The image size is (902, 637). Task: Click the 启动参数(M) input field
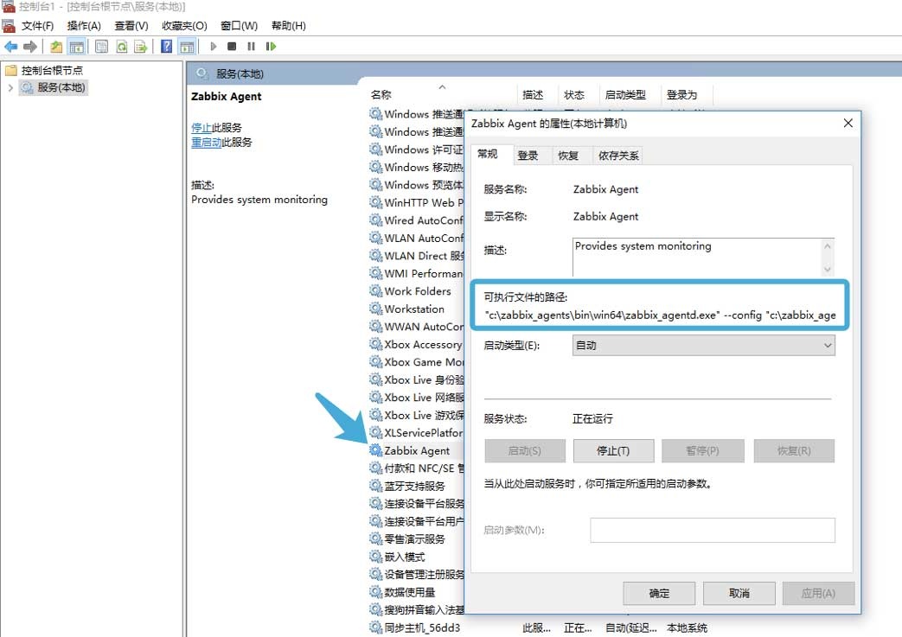[712, 530]
